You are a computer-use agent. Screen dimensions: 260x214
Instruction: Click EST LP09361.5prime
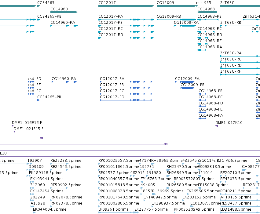pyautogui.click(x=113, y=209)
